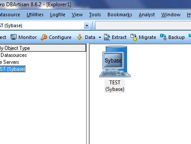Open the datasource combo box dropdown arrow
Image resolution: width=191 pixels, height=144 pixels.
[x=87, y=26]
